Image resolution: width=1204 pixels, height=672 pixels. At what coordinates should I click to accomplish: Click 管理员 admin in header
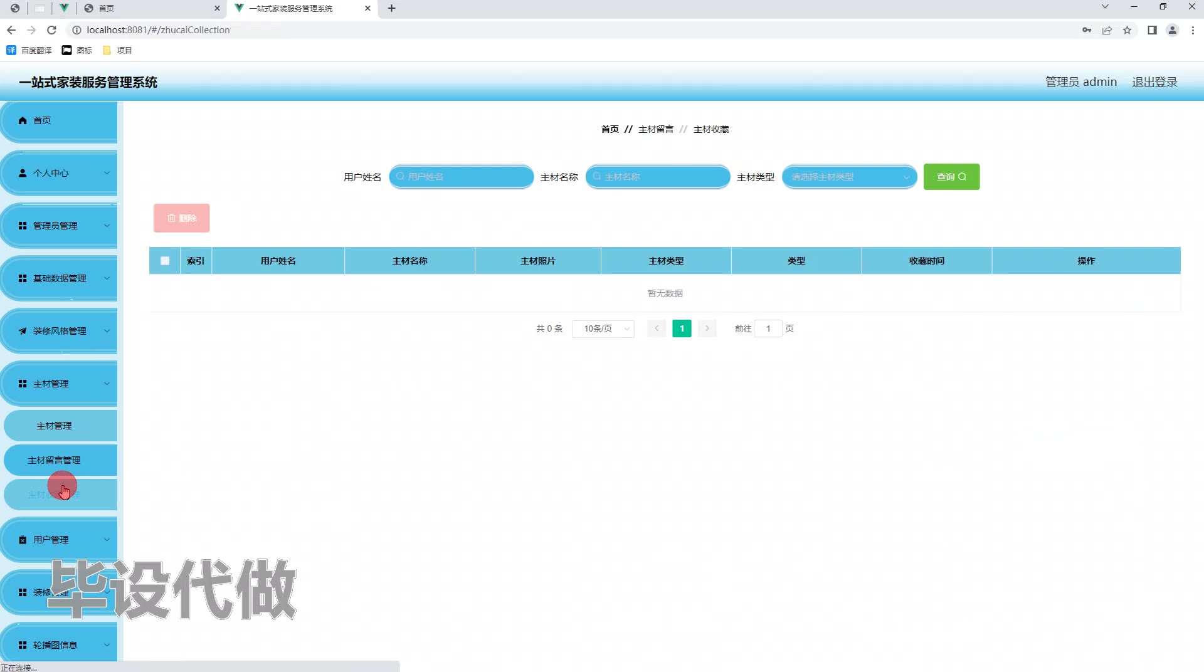click(1081, 82)
